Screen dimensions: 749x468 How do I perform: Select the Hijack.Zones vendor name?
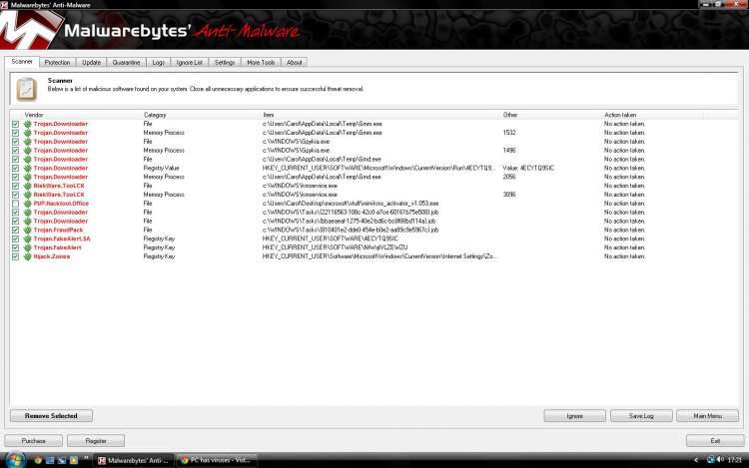point(52,256)
